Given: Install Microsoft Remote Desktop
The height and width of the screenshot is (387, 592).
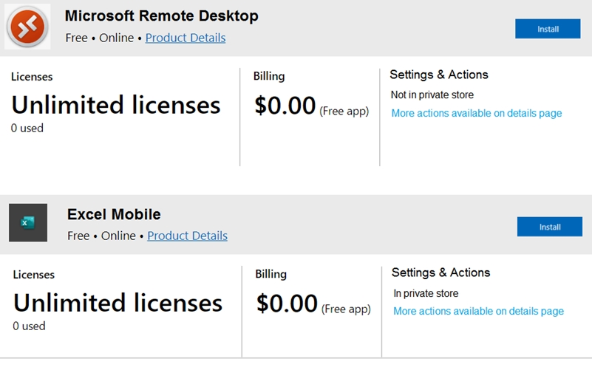Looking at the screenshot, I should coord(548,29).
